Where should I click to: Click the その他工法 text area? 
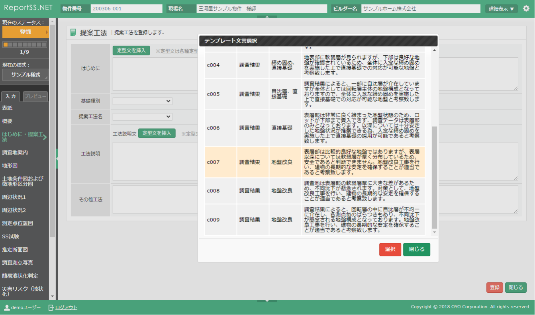(x=316, y=200)
